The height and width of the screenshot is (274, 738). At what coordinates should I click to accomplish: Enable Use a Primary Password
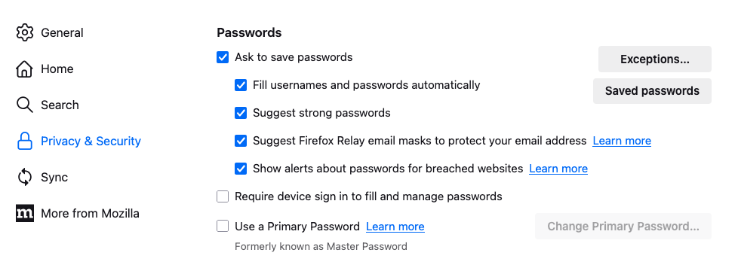pos(223,227)
